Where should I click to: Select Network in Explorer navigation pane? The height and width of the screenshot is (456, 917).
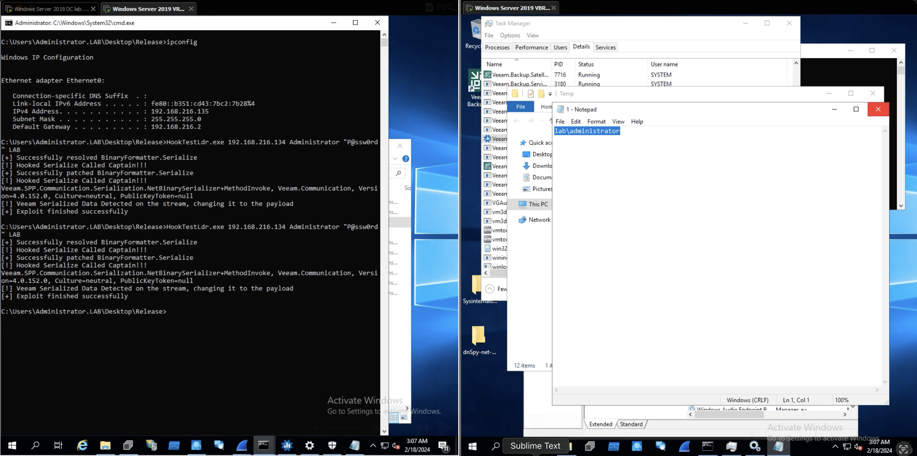[534, 220]
